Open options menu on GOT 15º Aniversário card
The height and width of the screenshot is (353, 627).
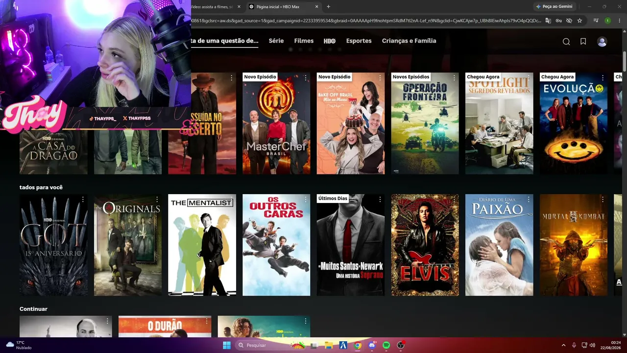pyautogui.click(x=83, y=200)
